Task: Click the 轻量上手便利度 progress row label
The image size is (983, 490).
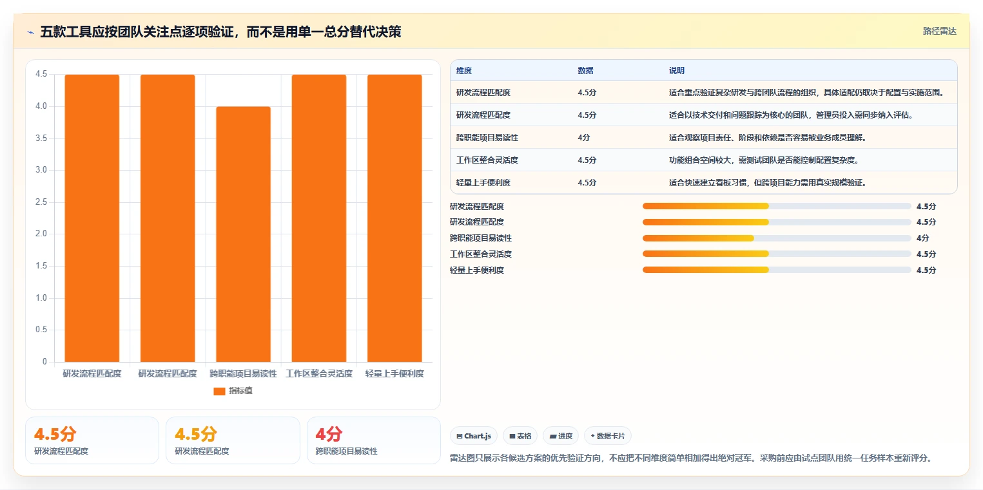Action: [477, 270]
